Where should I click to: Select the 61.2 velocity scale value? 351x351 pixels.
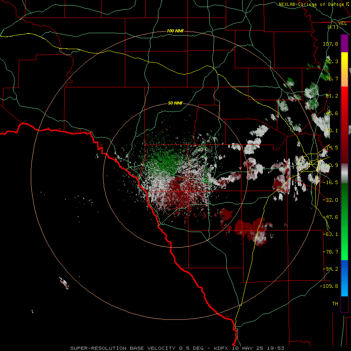[332, 96]
